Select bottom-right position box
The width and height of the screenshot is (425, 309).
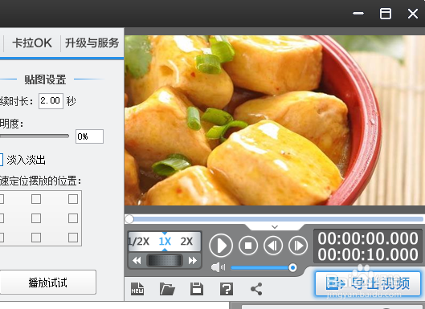point(73,238)
